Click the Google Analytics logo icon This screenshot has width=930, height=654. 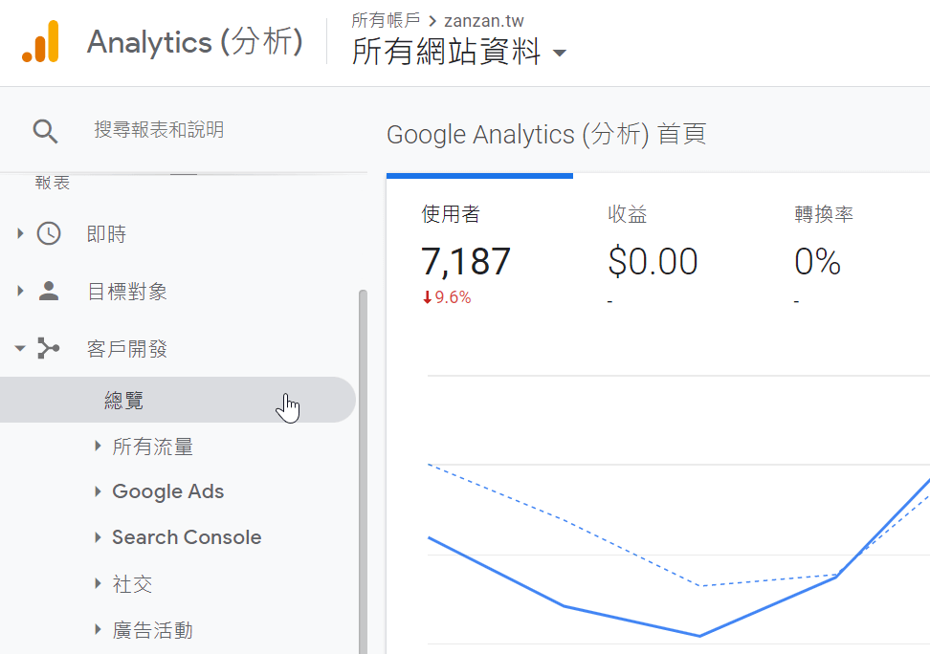(40, 41)
